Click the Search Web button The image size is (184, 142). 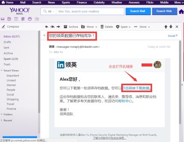click(164, 11)
